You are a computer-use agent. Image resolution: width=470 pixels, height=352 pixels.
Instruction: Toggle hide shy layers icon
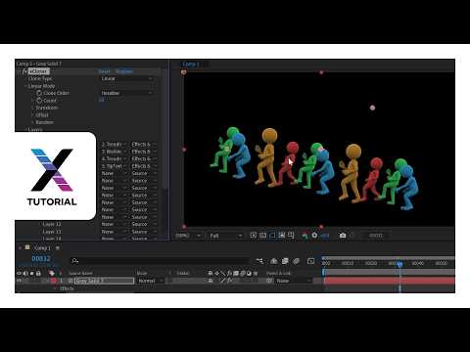(274, 261)
